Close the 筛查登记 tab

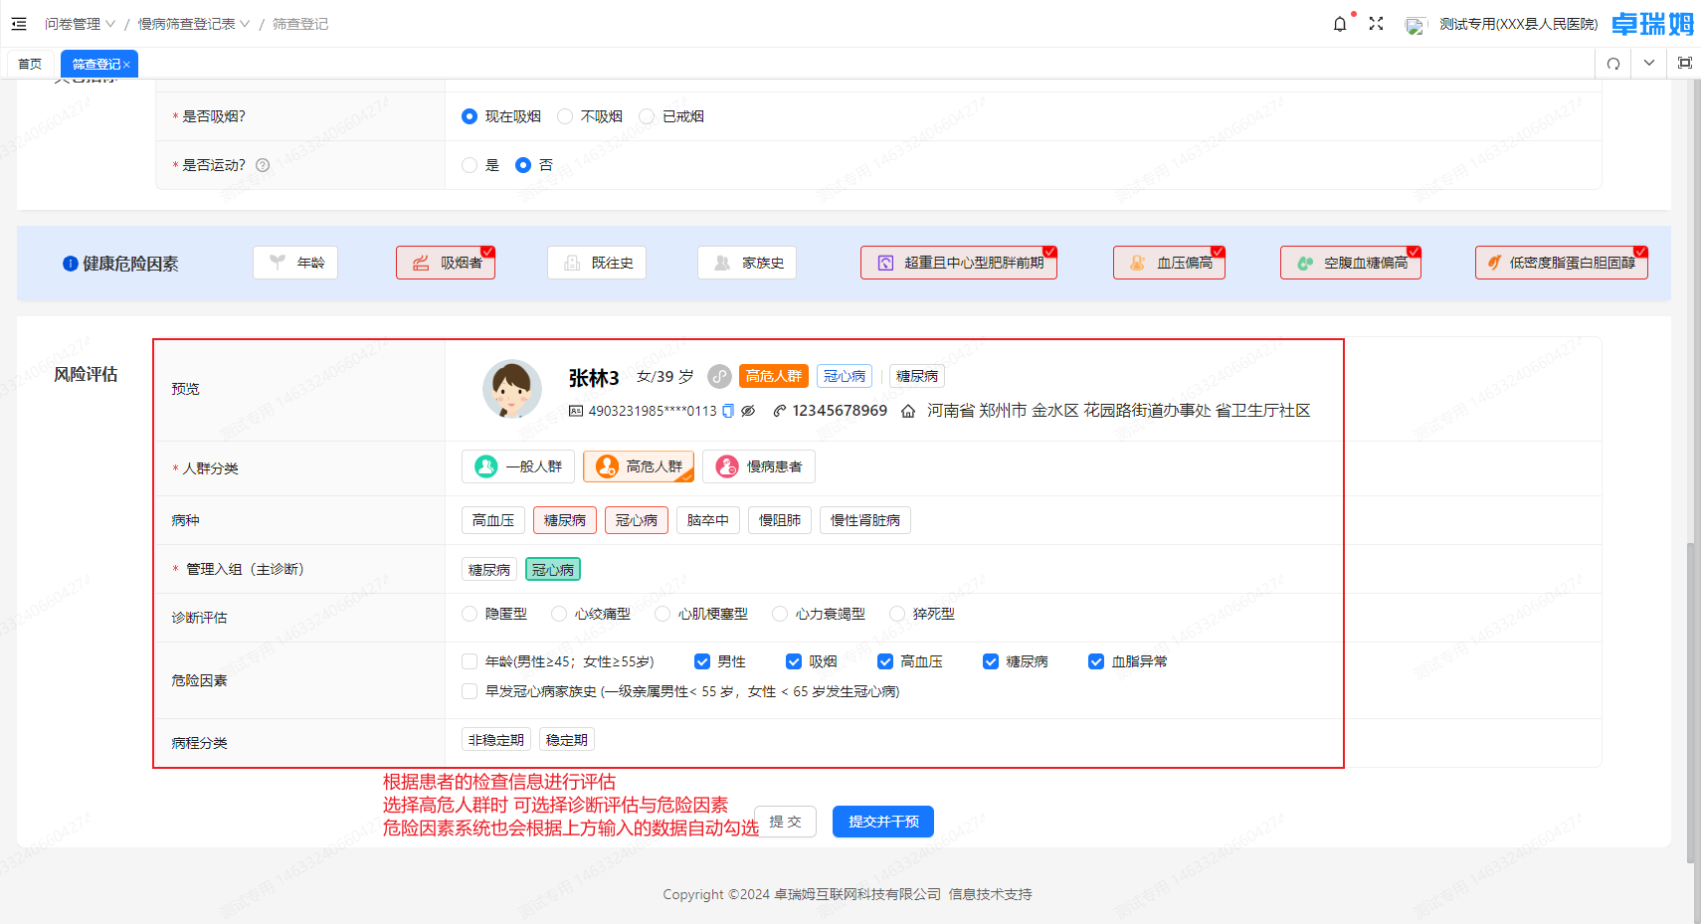pos(126,63)
